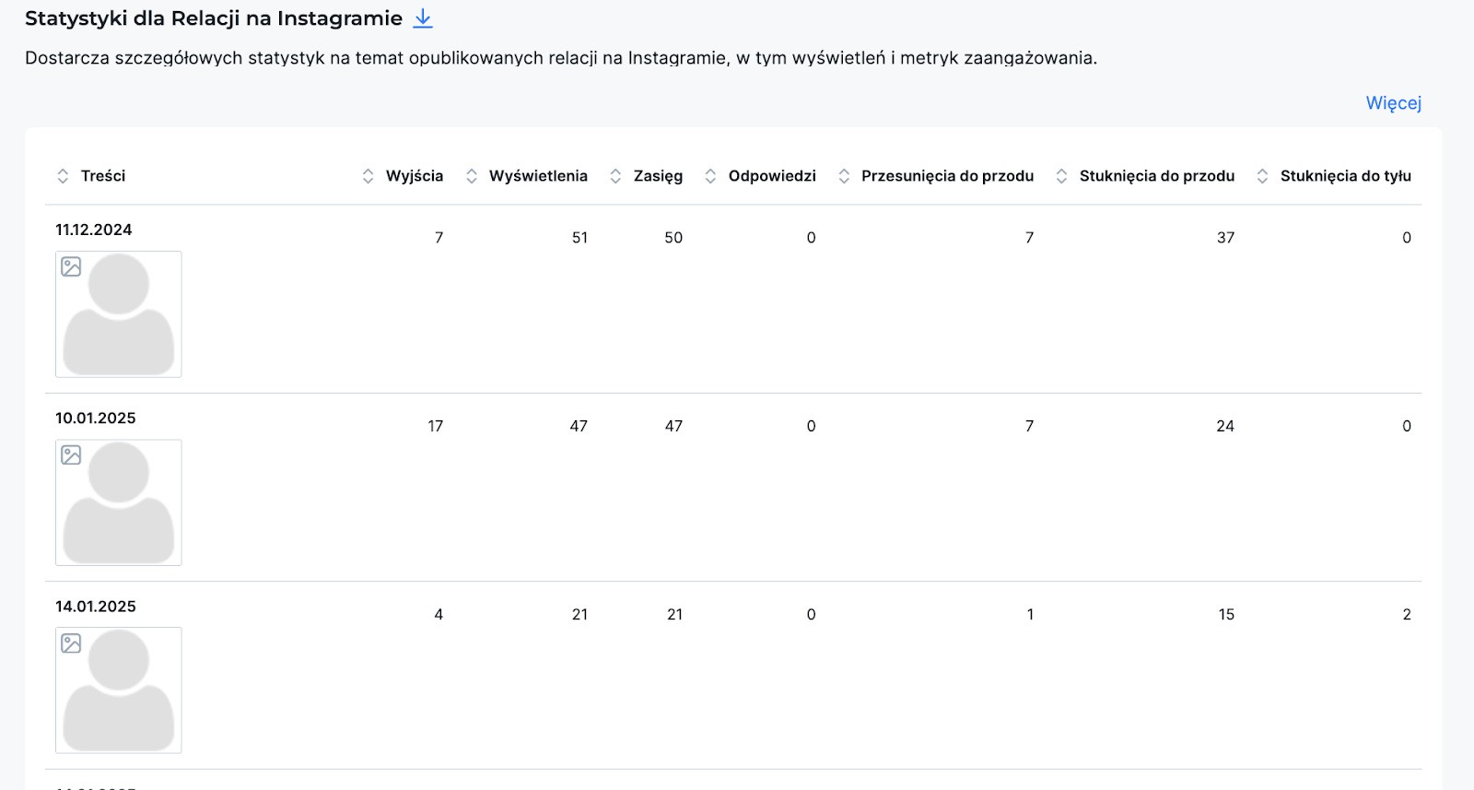Open story thumbnail dated 11.12.2024

[x=119, y=314]
